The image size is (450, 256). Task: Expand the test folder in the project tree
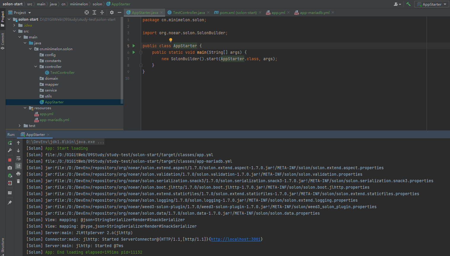pos(20,126)
